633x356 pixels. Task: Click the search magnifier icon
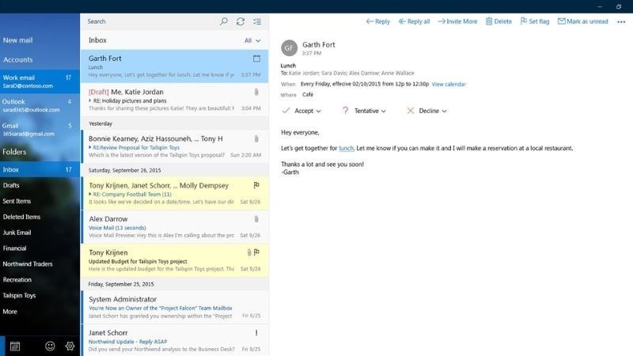(x=224, y=21)
